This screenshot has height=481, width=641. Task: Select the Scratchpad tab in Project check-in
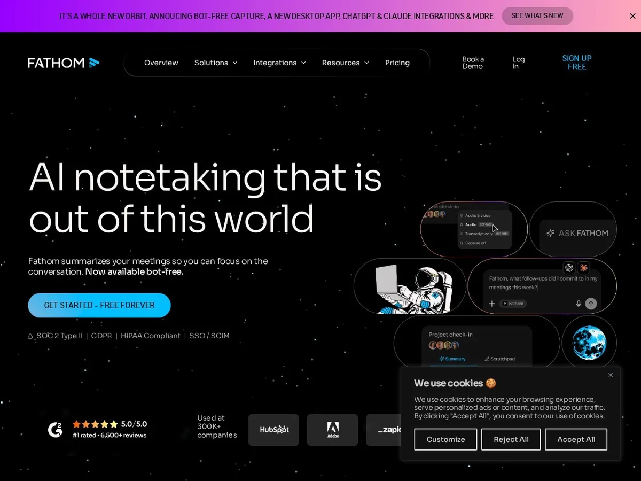coord(499,359)
